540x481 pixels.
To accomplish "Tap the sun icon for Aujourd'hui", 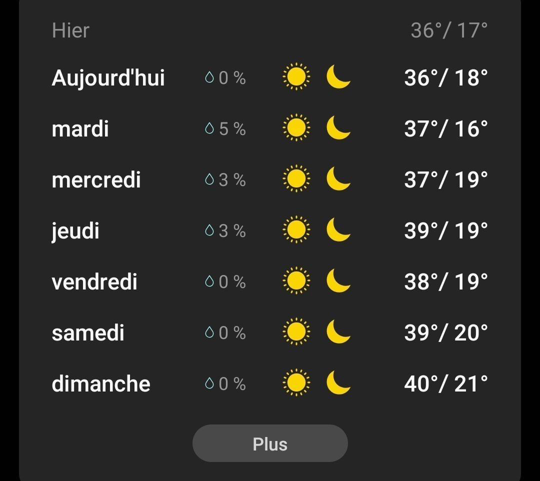I will 296,76.
